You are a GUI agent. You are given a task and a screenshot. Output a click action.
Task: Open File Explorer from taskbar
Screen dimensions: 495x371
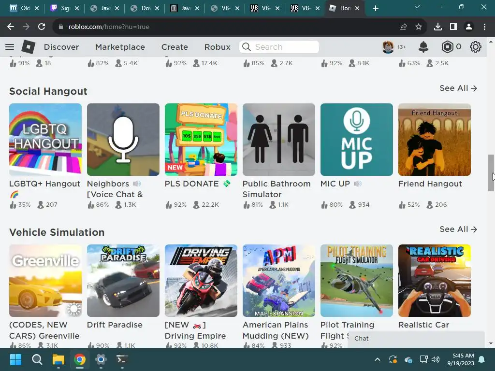58,359
